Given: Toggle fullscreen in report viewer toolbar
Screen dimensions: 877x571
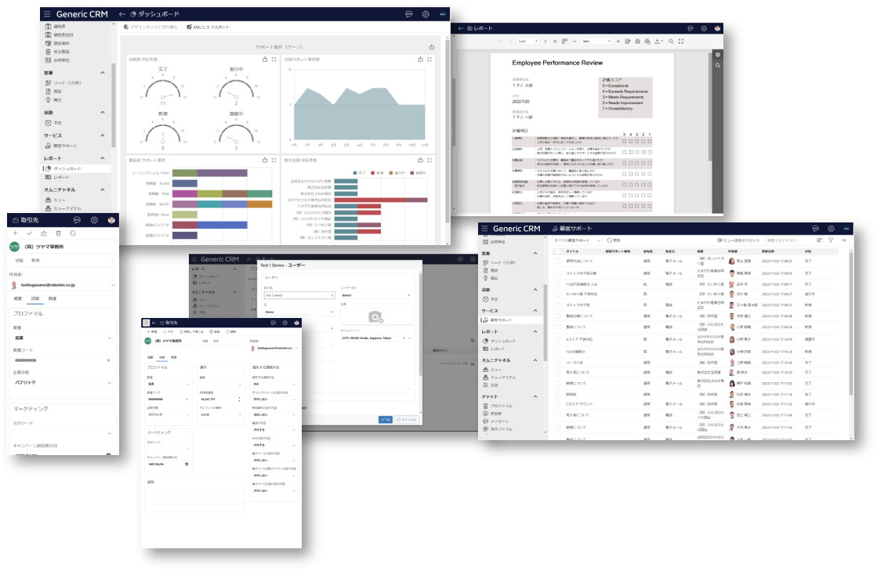Looking at the screenshot, I should 681,42.
